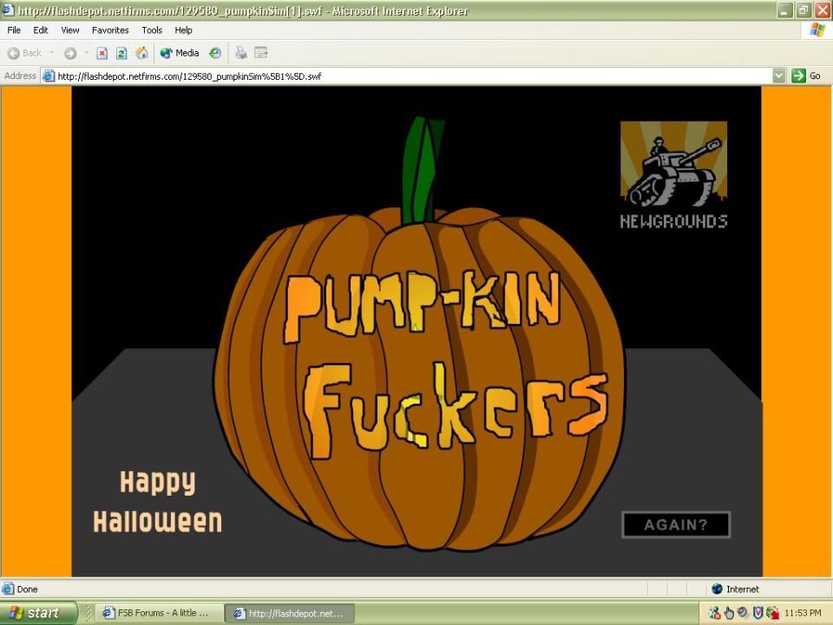Open the Windows start button
Screen dimensions: 833x625
point(37,613)
